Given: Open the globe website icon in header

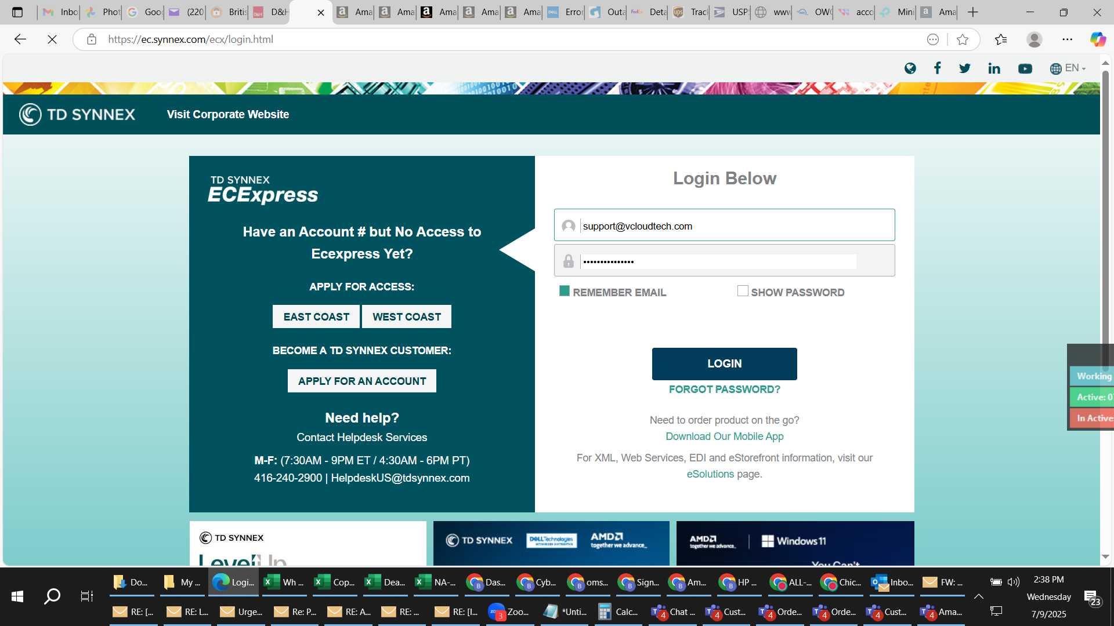Looking at the screenshot, I should click(x=910, y=68).
